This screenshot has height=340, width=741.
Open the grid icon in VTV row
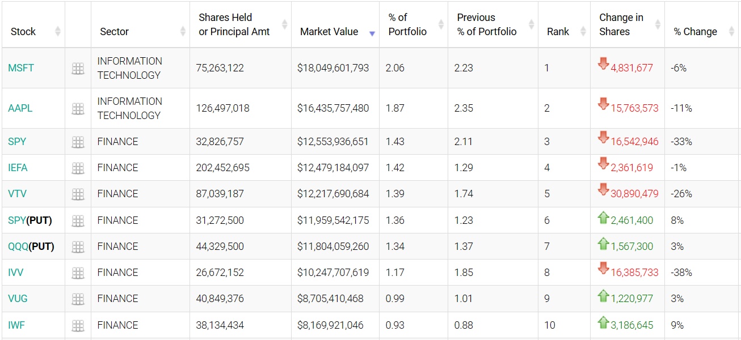(x=78, y=194)
